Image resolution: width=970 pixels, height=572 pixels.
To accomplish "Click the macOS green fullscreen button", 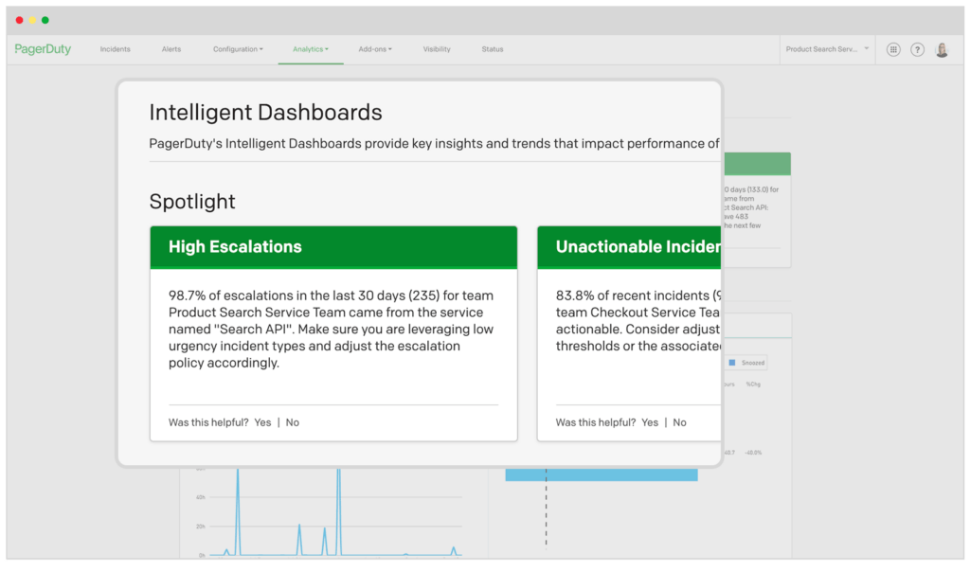I will [x=45, y=20].
